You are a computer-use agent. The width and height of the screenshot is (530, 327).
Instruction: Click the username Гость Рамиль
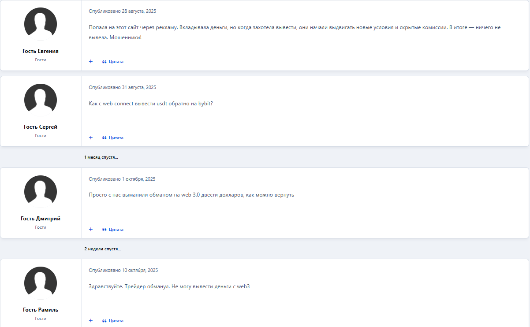[41, 310]
